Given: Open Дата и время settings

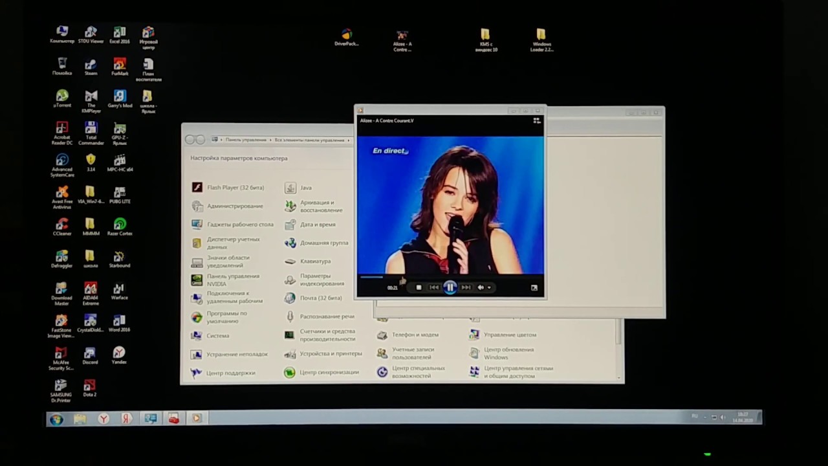Looking at the screenshot, I should coord(310,225).
